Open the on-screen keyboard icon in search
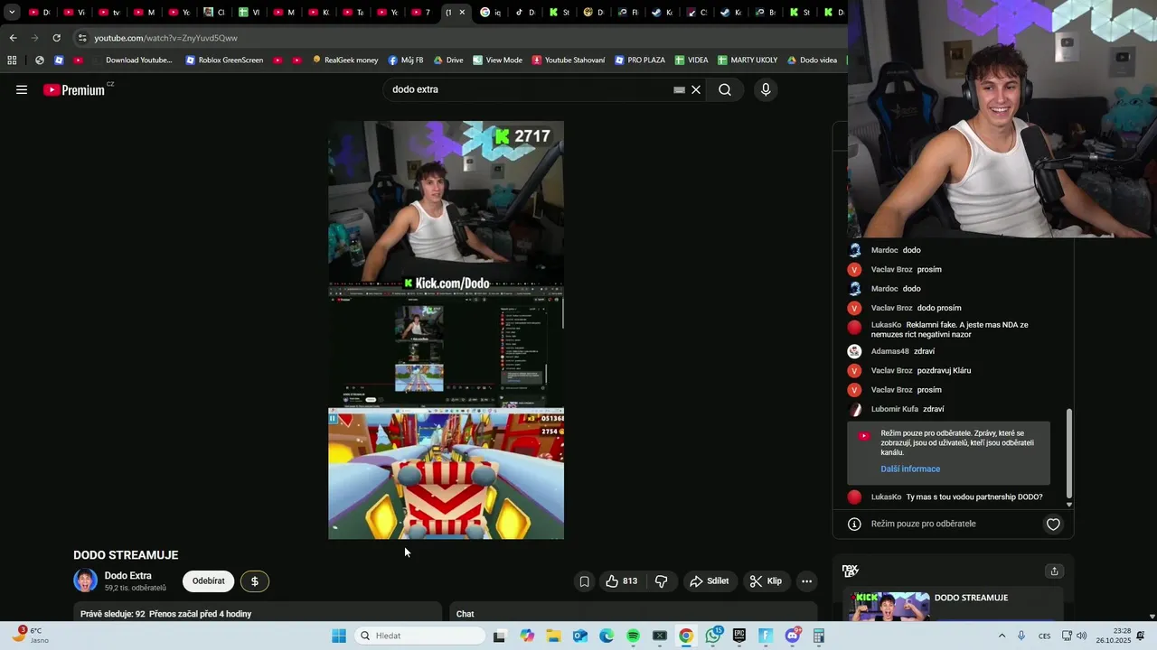 (679, 89)
